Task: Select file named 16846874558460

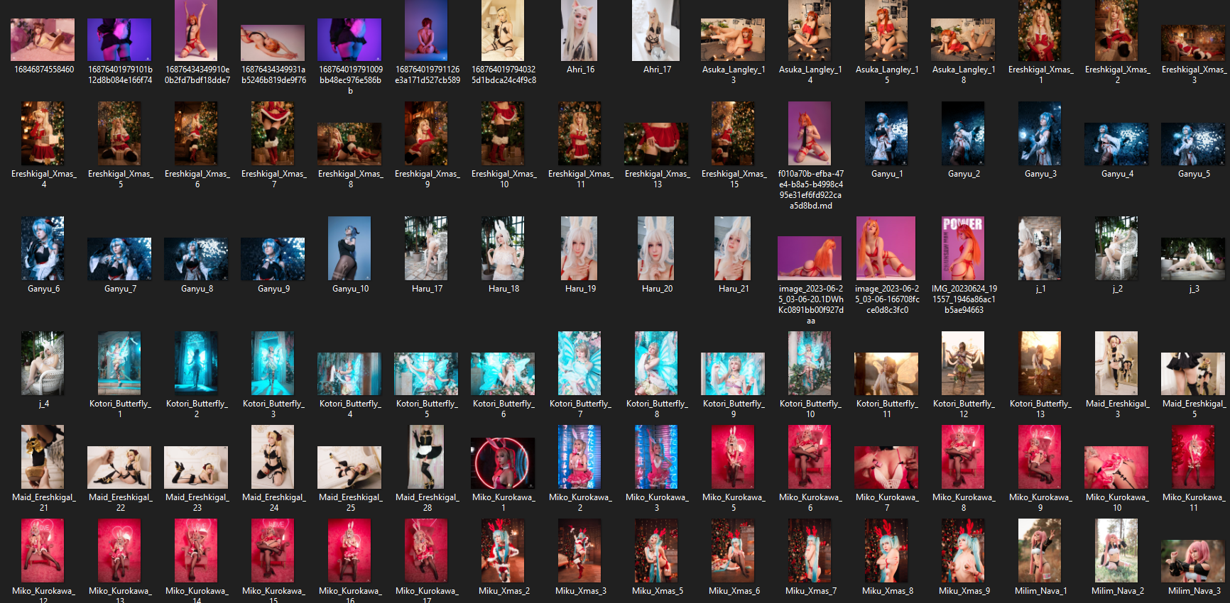Action: (44, 70)
